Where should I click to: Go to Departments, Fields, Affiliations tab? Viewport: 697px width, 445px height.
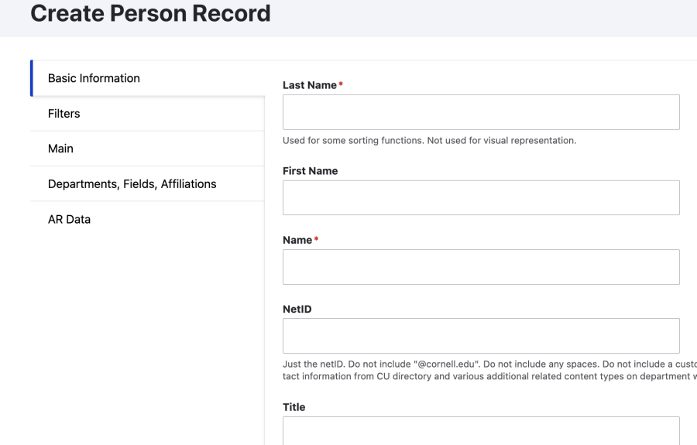pos(132,184)
